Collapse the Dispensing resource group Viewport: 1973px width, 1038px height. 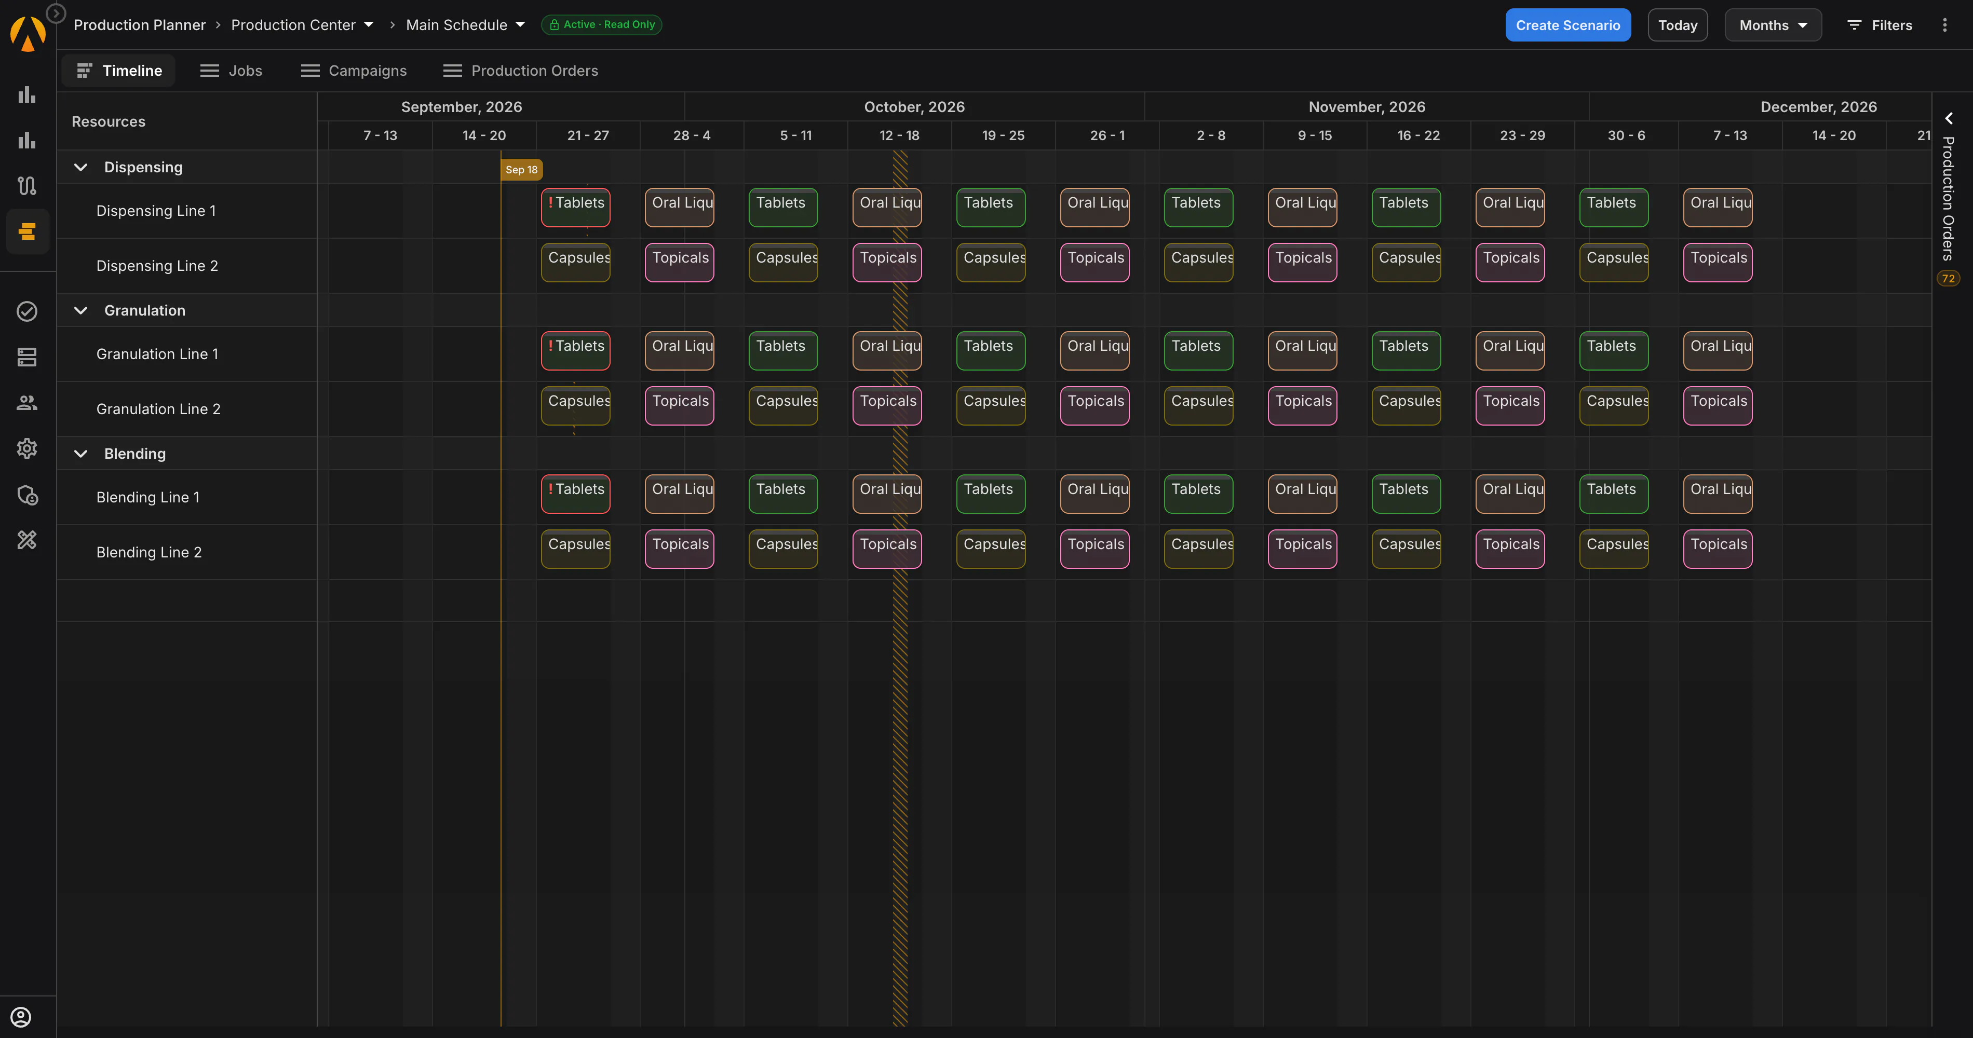(80, 167)
